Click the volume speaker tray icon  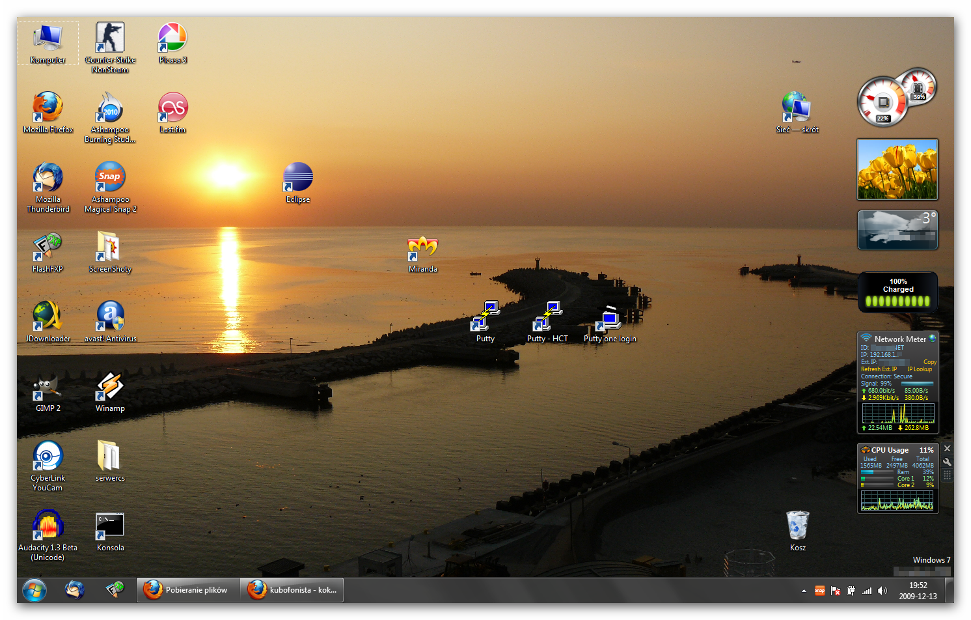(882, 591)
